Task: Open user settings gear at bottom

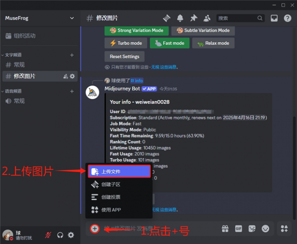Action: coord(71,235)
